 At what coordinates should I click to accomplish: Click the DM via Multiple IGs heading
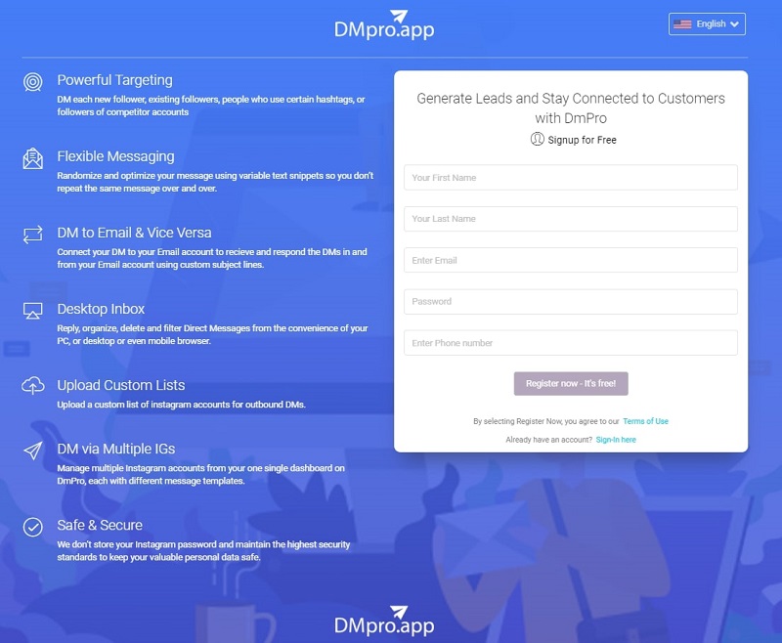pos(115,449)
